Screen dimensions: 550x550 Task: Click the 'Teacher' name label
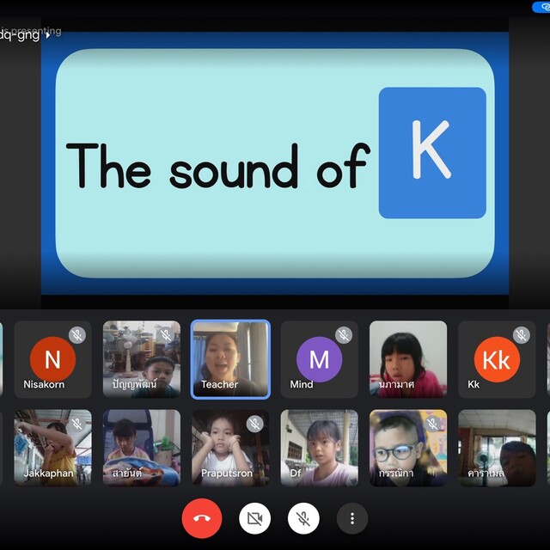(220, 384)
